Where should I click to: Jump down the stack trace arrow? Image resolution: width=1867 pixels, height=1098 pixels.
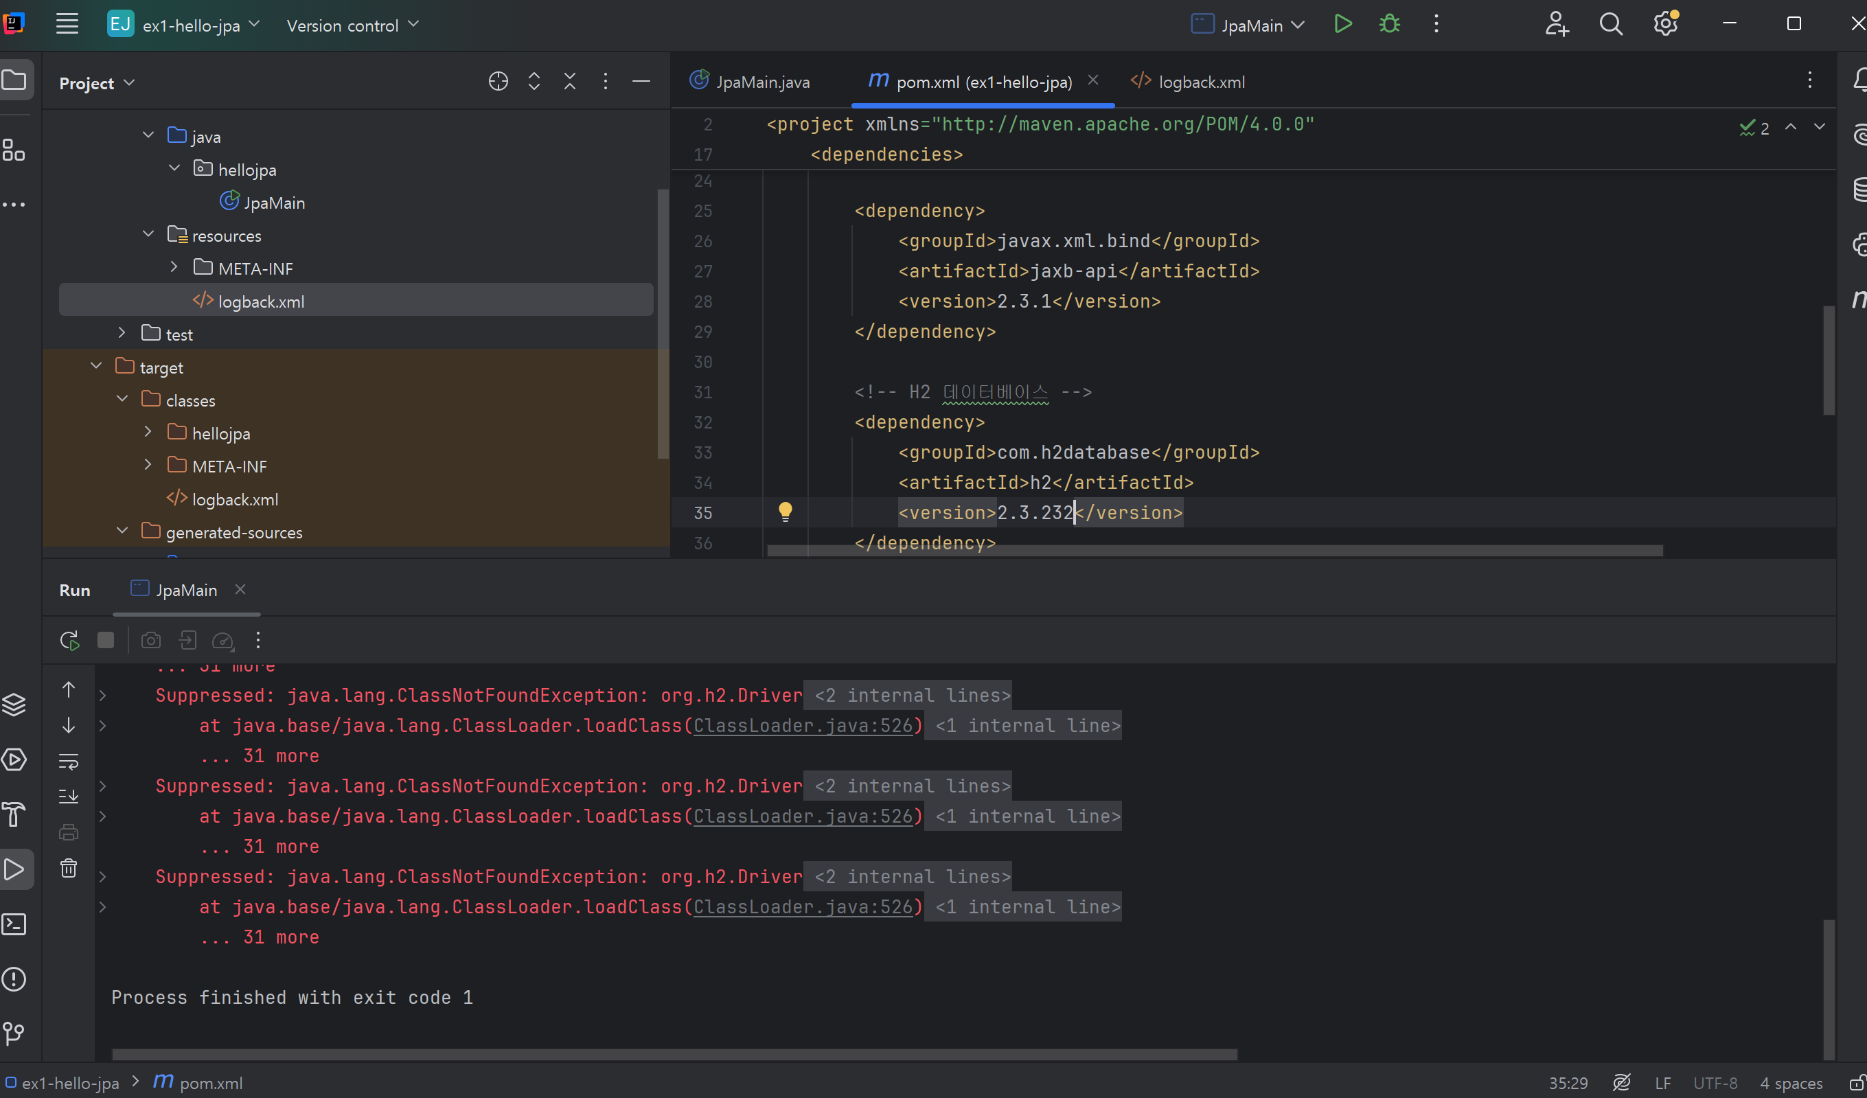(68, 725)
